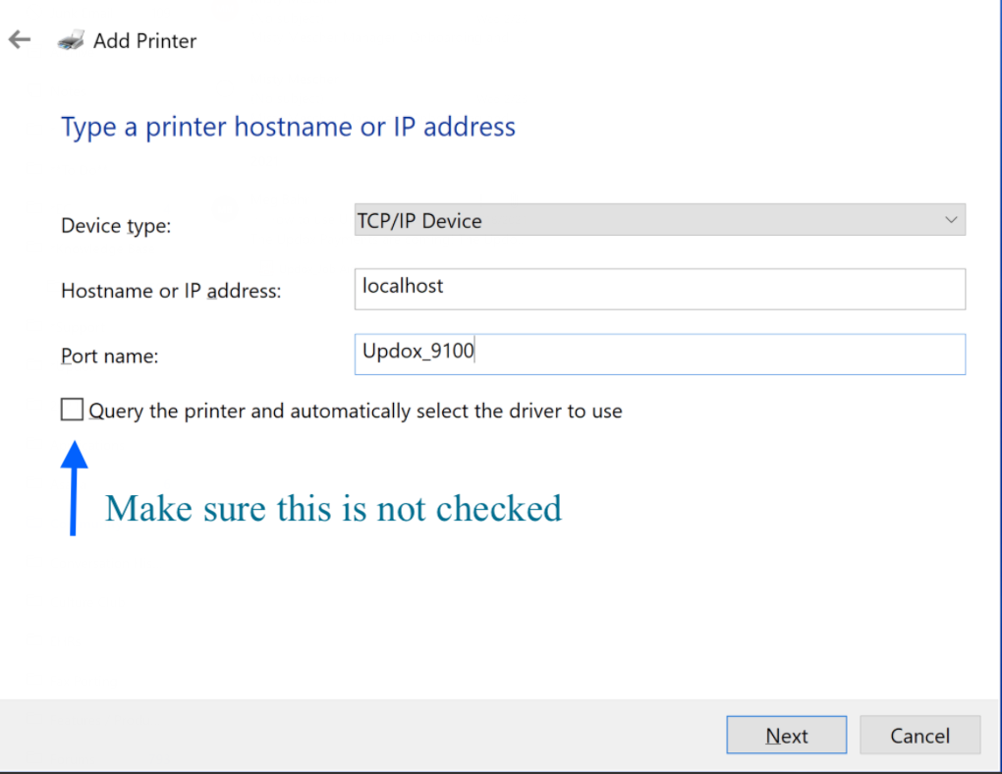Click the 'Make sure this is not checked' note

(334, 509)
